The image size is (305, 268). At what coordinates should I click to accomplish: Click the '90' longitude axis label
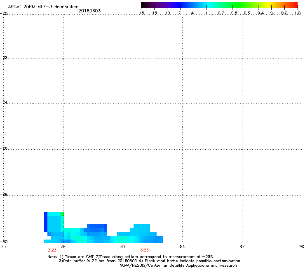click(x=302, y=247)
